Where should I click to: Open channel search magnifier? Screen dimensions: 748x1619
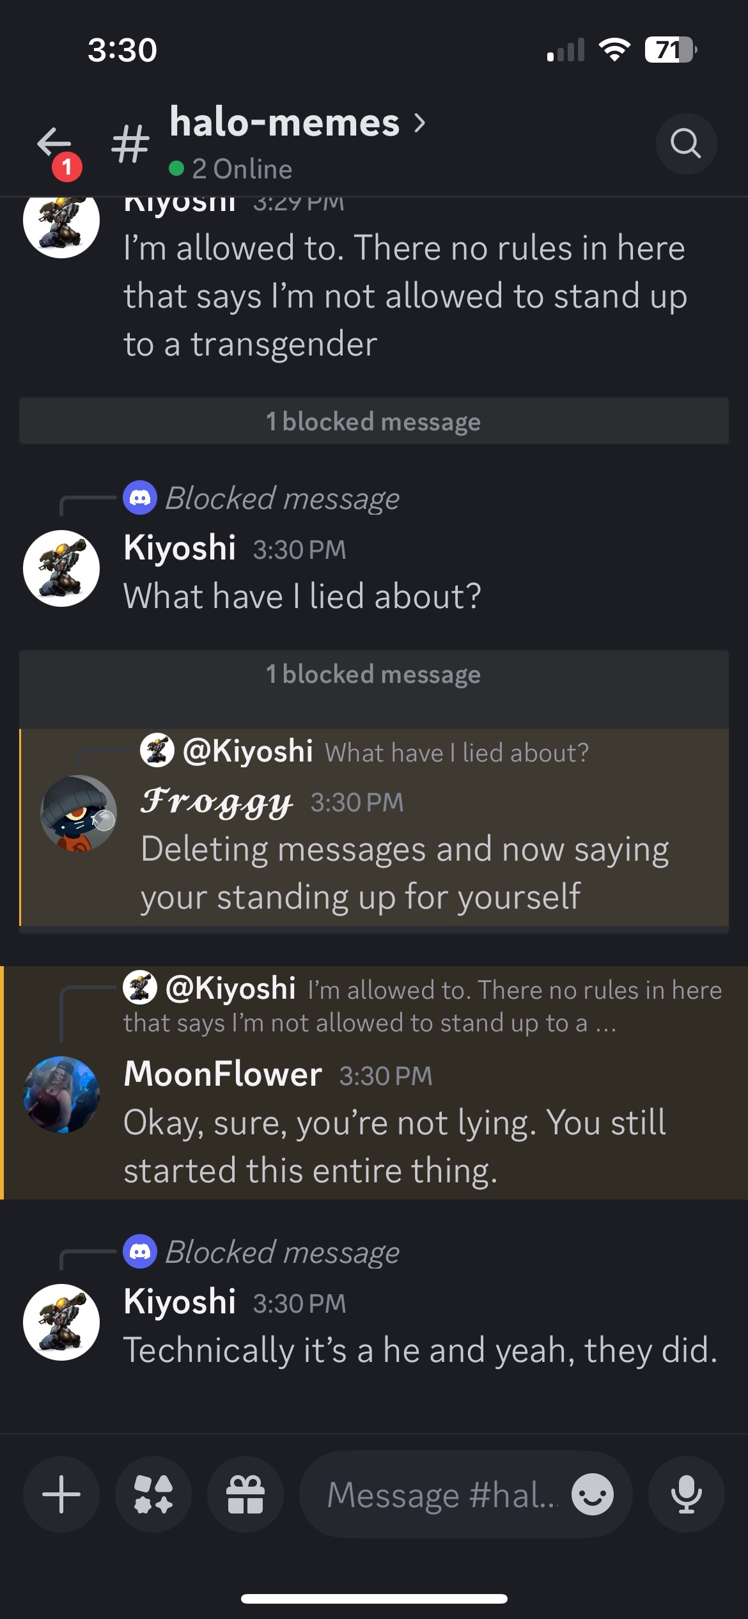tap(685, 143)
